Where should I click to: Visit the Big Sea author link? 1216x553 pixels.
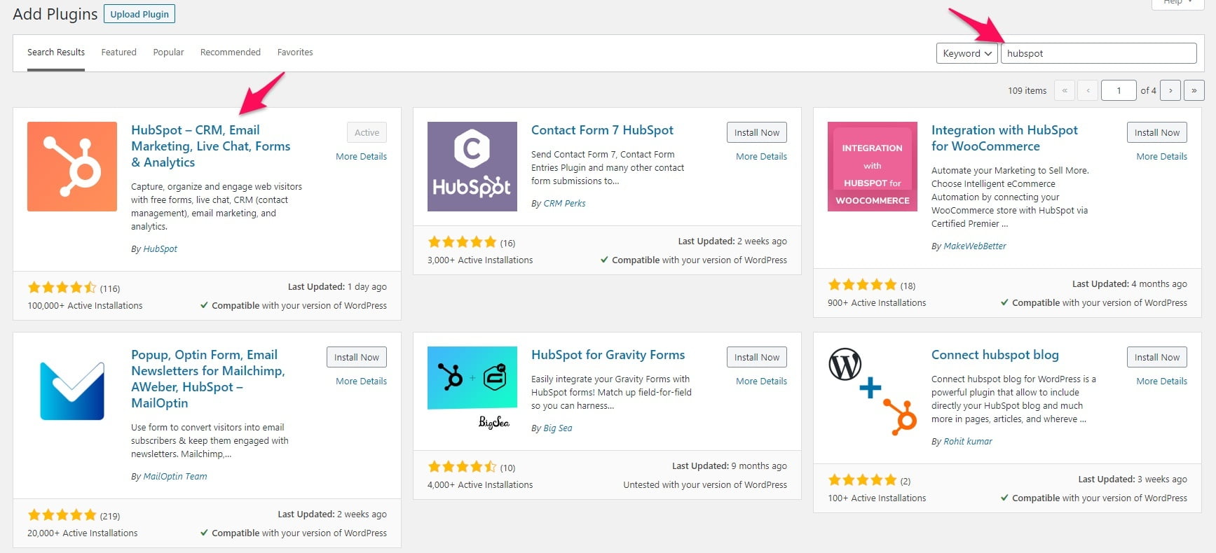click(x=557, y=428)
